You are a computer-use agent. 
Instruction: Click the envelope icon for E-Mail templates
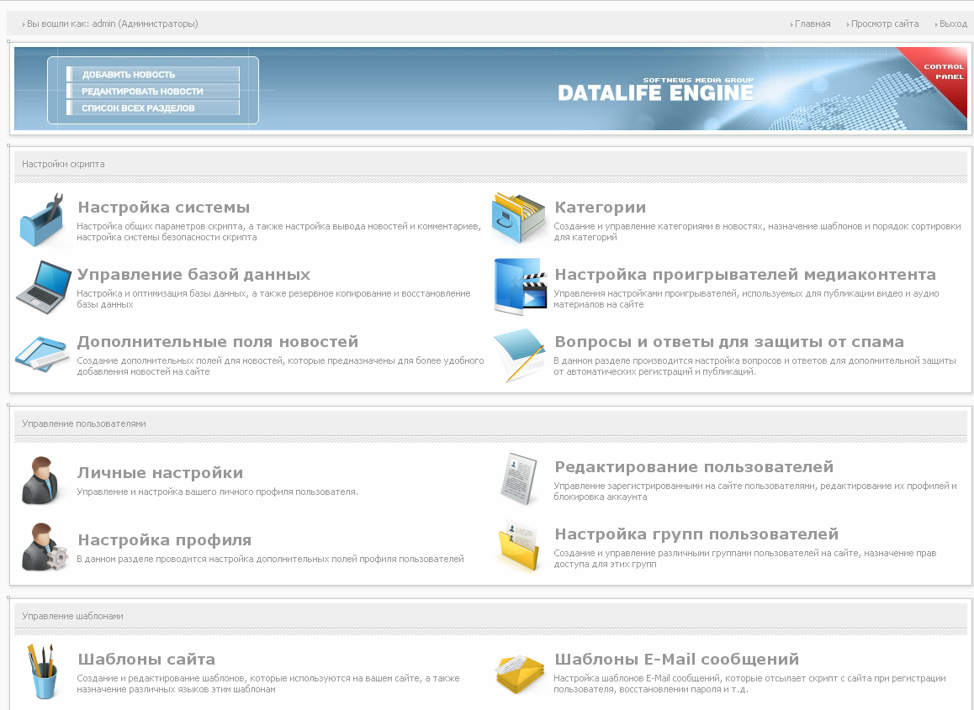pyautogui.click(x=520, y=672)
